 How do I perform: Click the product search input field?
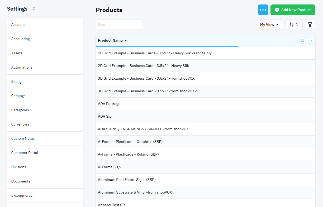(x=119, y=24)
